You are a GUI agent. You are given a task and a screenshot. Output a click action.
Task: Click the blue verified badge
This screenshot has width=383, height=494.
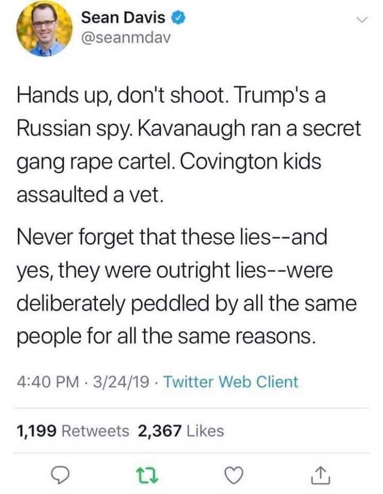tap(177, 18)
